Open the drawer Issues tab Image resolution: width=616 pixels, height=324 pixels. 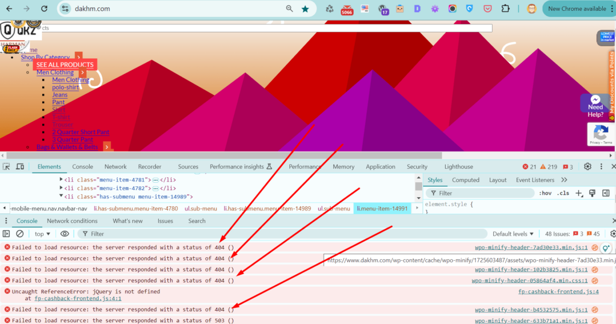(165, 221)
